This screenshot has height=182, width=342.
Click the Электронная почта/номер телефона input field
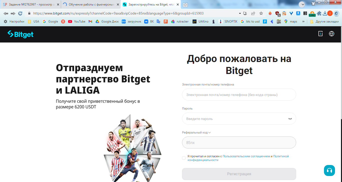coord(239,95)
